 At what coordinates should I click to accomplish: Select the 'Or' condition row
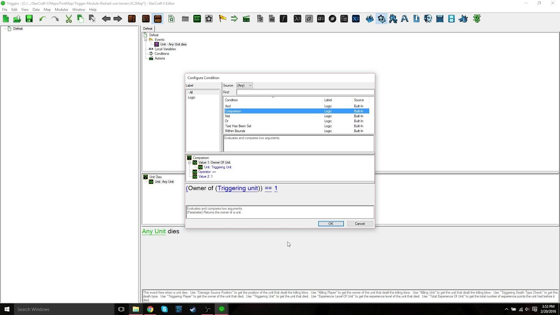(x=297, y=121)
